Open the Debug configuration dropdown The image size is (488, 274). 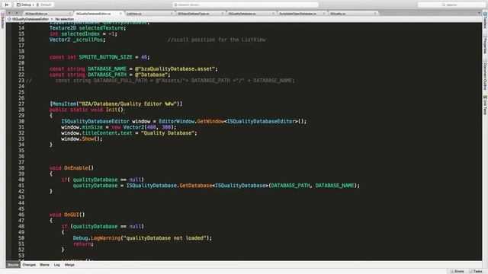point(25,5)
